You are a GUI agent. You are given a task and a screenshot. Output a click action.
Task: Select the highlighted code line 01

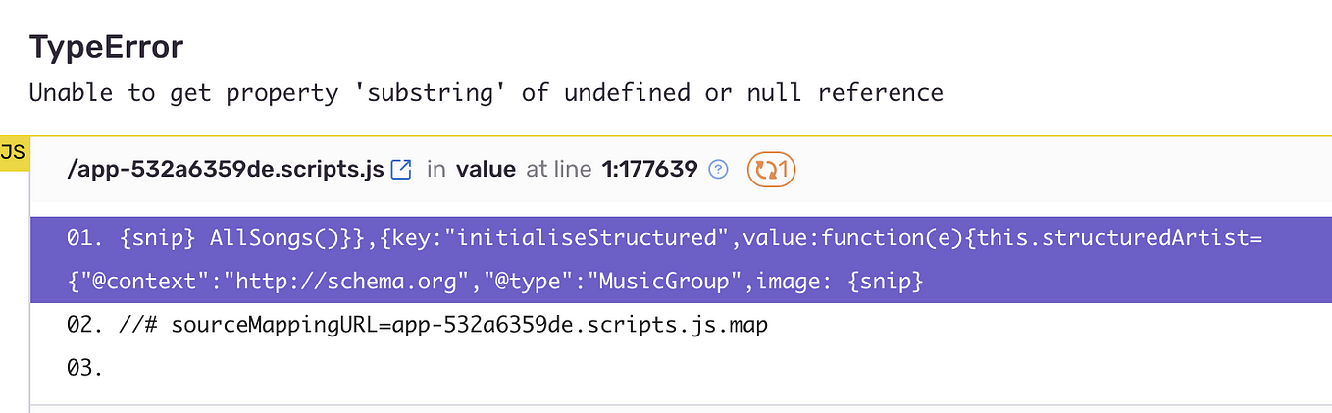click(x=681, y=260)
